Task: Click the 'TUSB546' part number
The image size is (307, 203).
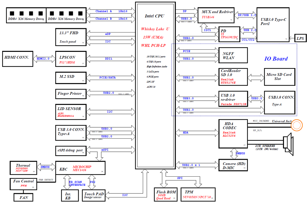Action: pos(208,17)
